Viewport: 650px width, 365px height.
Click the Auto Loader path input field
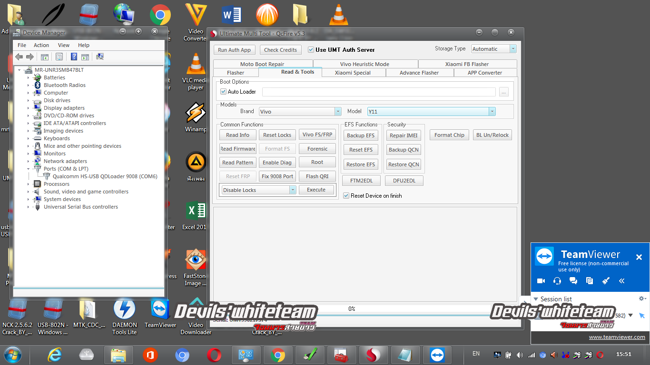[x=379, y=92]
